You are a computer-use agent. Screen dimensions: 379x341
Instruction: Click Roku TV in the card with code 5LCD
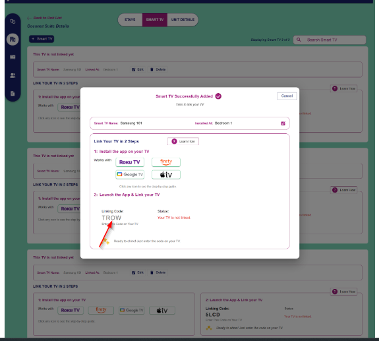coord(71,310)
